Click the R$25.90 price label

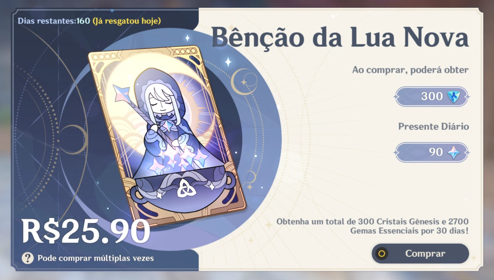(86, 231)
